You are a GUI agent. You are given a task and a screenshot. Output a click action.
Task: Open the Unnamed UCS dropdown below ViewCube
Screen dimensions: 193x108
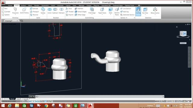pyautogui.click(x=183, y=43)
